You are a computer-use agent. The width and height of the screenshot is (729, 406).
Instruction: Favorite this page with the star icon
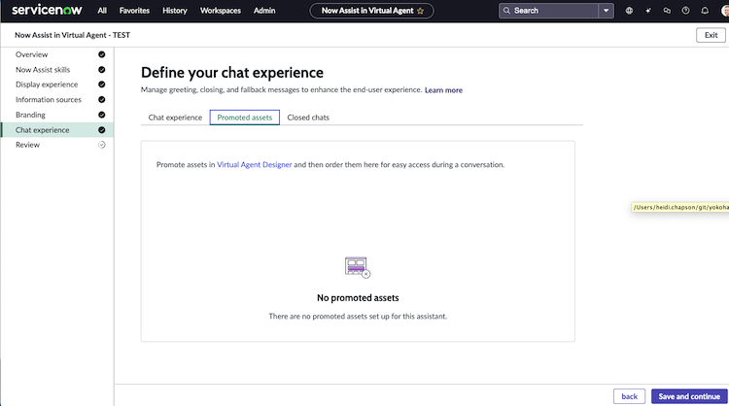420,11
